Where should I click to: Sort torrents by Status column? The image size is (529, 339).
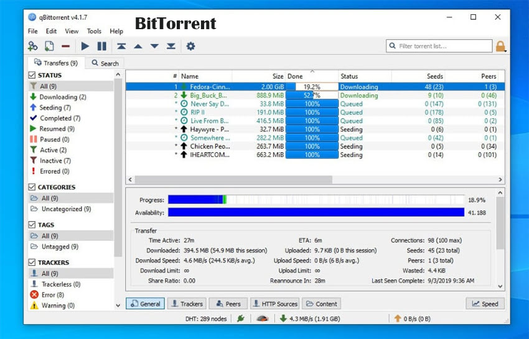pyautogui.click(x=365, y=76)
